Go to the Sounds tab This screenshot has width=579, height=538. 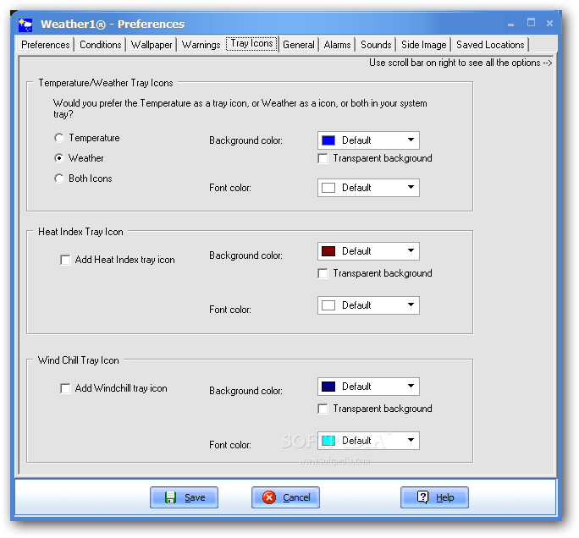click(377, 45)
